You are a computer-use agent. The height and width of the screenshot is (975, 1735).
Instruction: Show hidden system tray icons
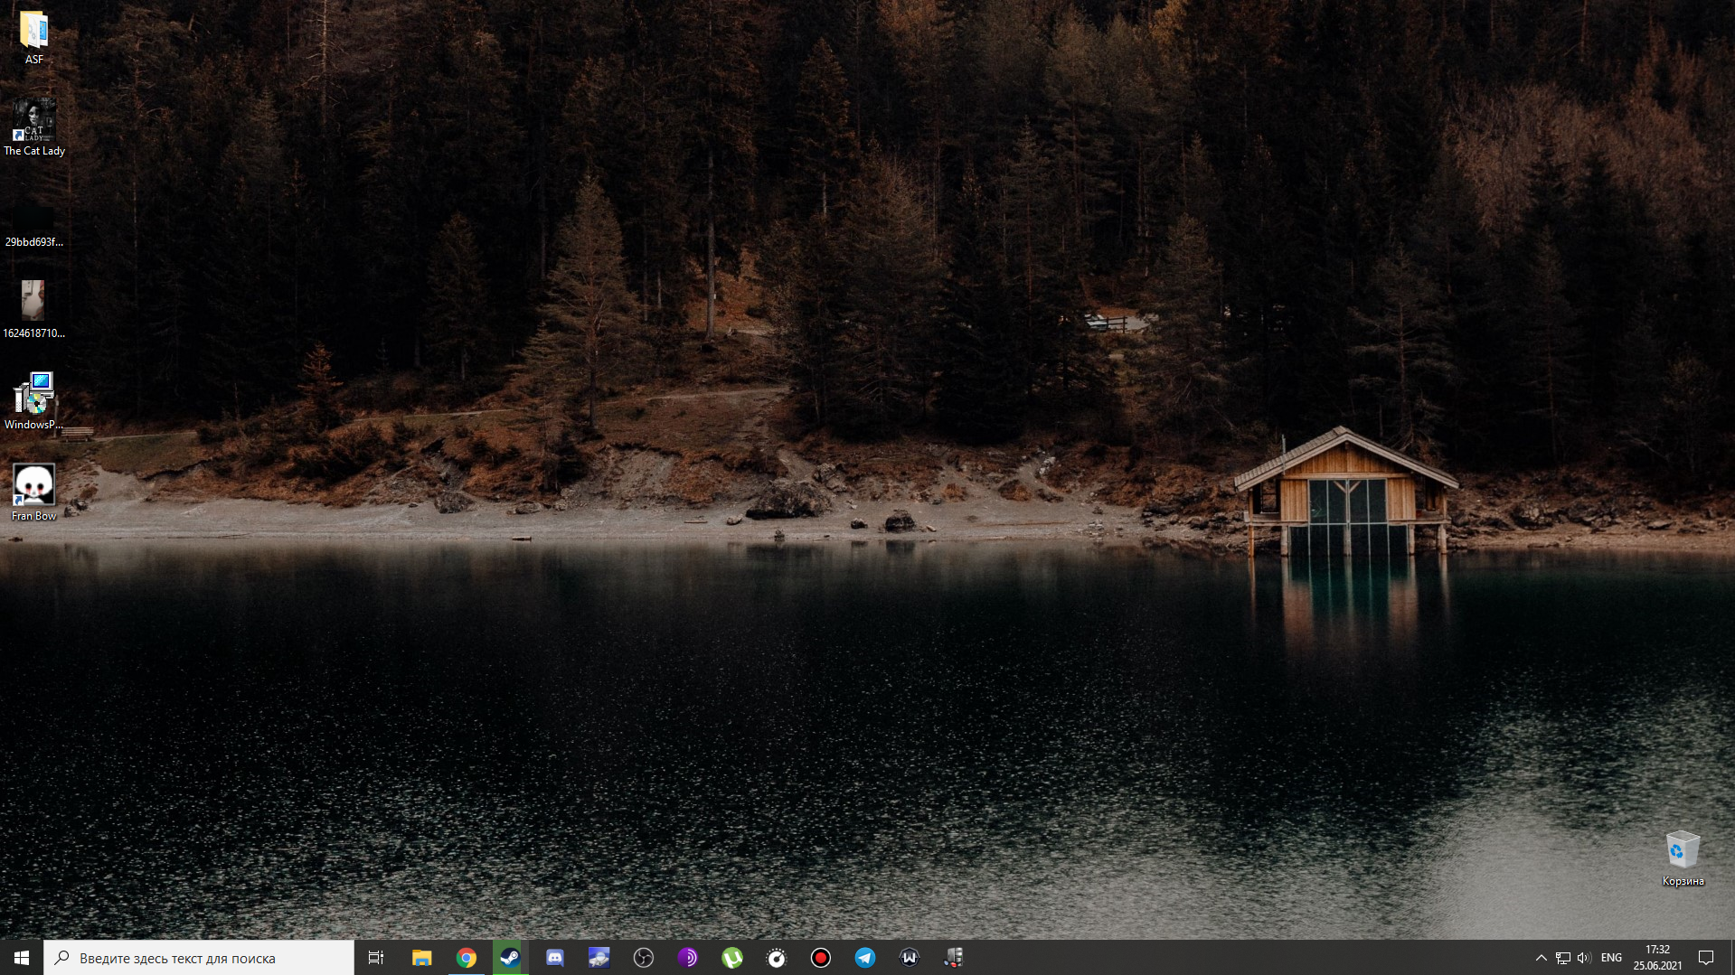pyautogui.click(x=1541, y=958)
